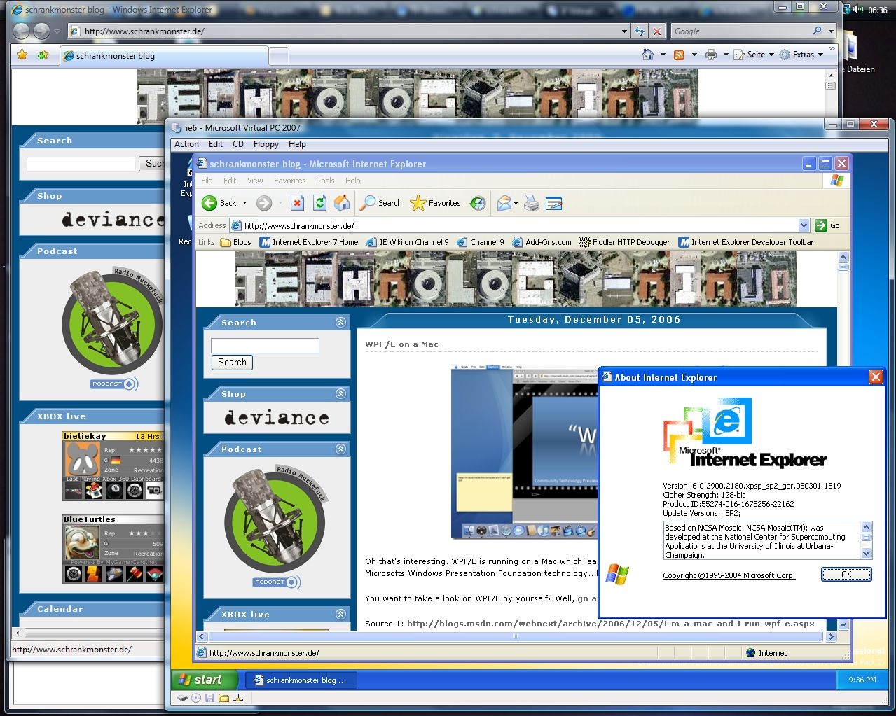Open the View menu in IE6
Image resolution: width=896 pixels, height=716 pixels.
click(255, 181)
